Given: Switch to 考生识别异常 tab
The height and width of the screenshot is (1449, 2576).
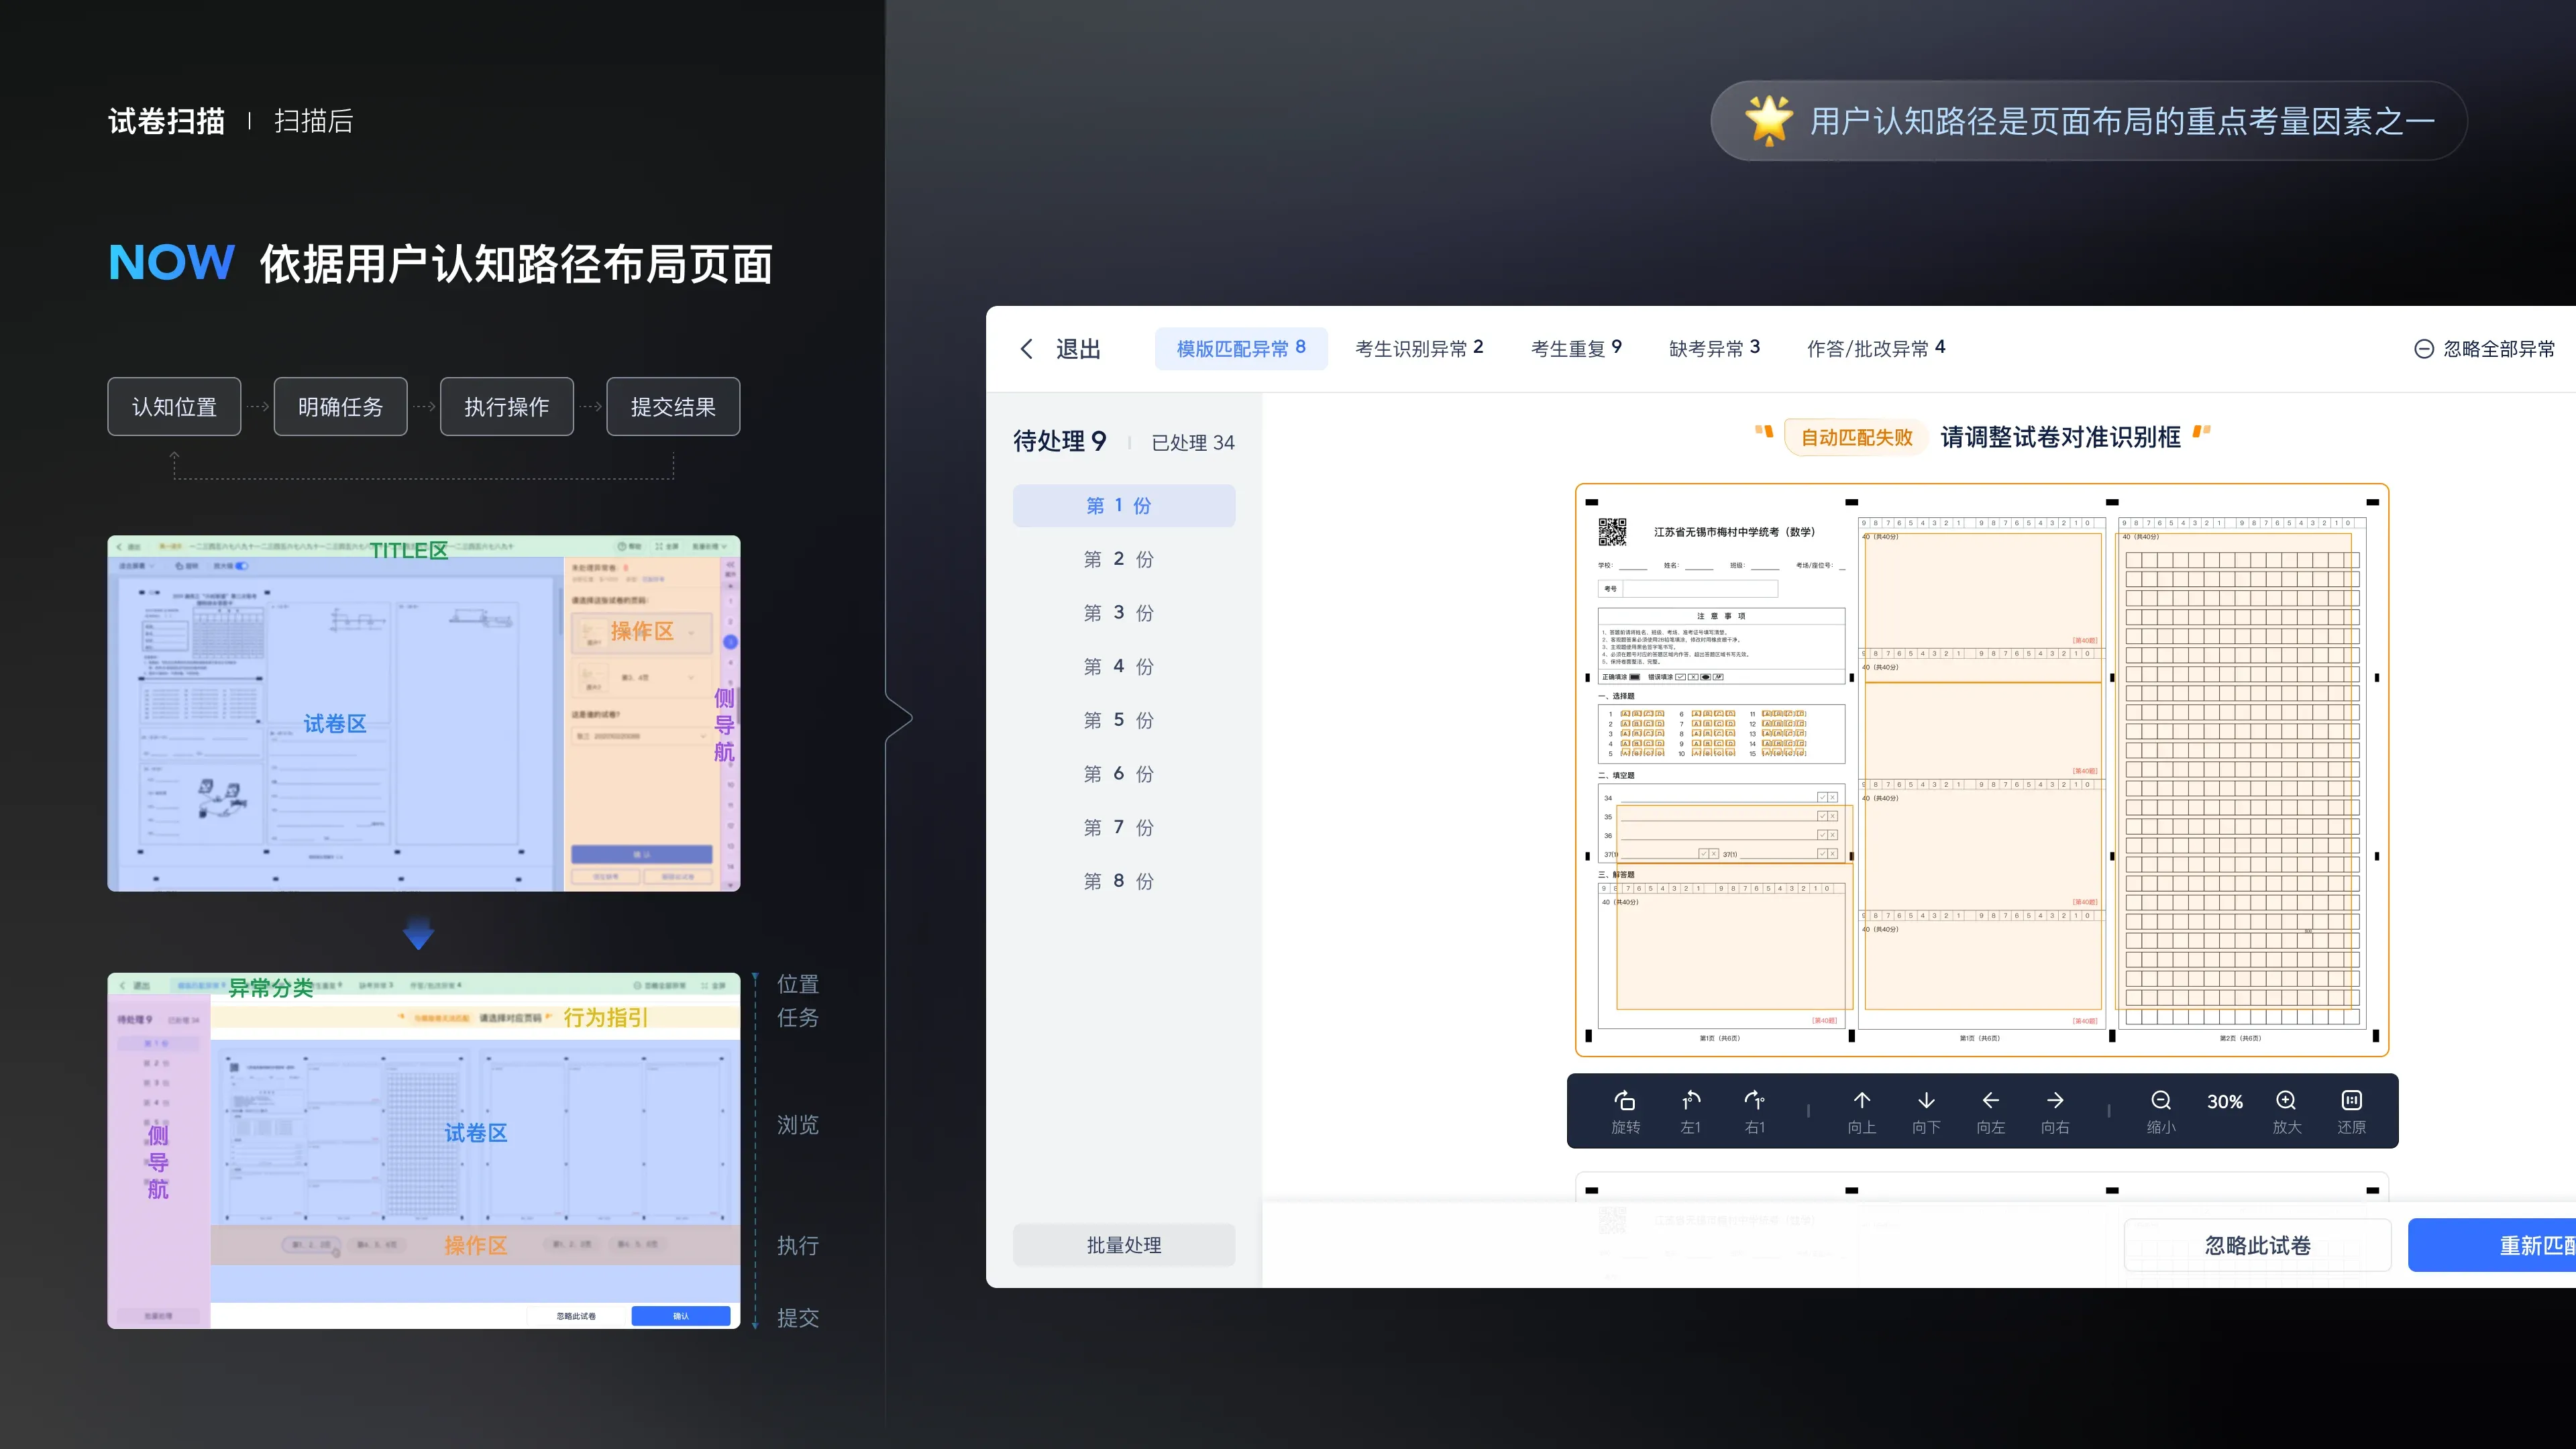Looking at the screenshot, I should 1419,349.
